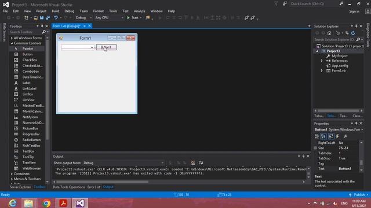Viewport: 371px width, 208px height.
Task: Open Property Pages wrench icon
Action: (x=345, y=136)
